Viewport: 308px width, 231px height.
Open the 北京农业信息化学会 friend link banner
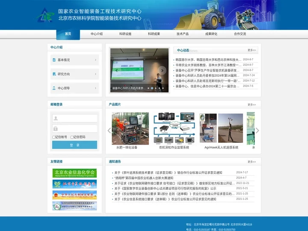pos(74,173)
